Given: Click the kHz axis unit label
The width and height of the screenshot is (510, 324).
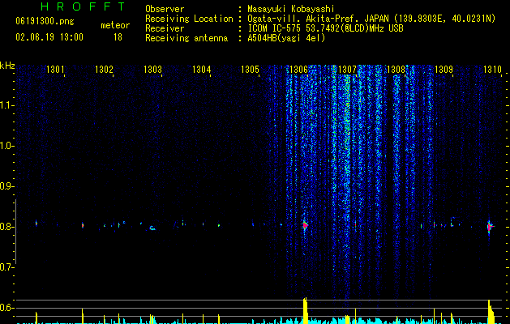Looking at the screenshot, I should [7, 66].
